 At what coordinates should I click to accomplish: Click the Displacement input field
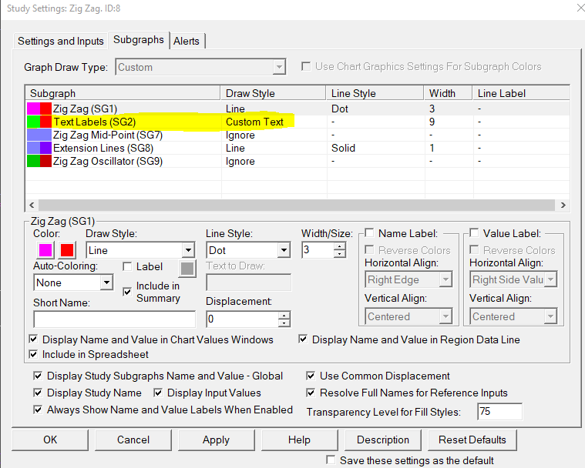click(x=242, y=319)
